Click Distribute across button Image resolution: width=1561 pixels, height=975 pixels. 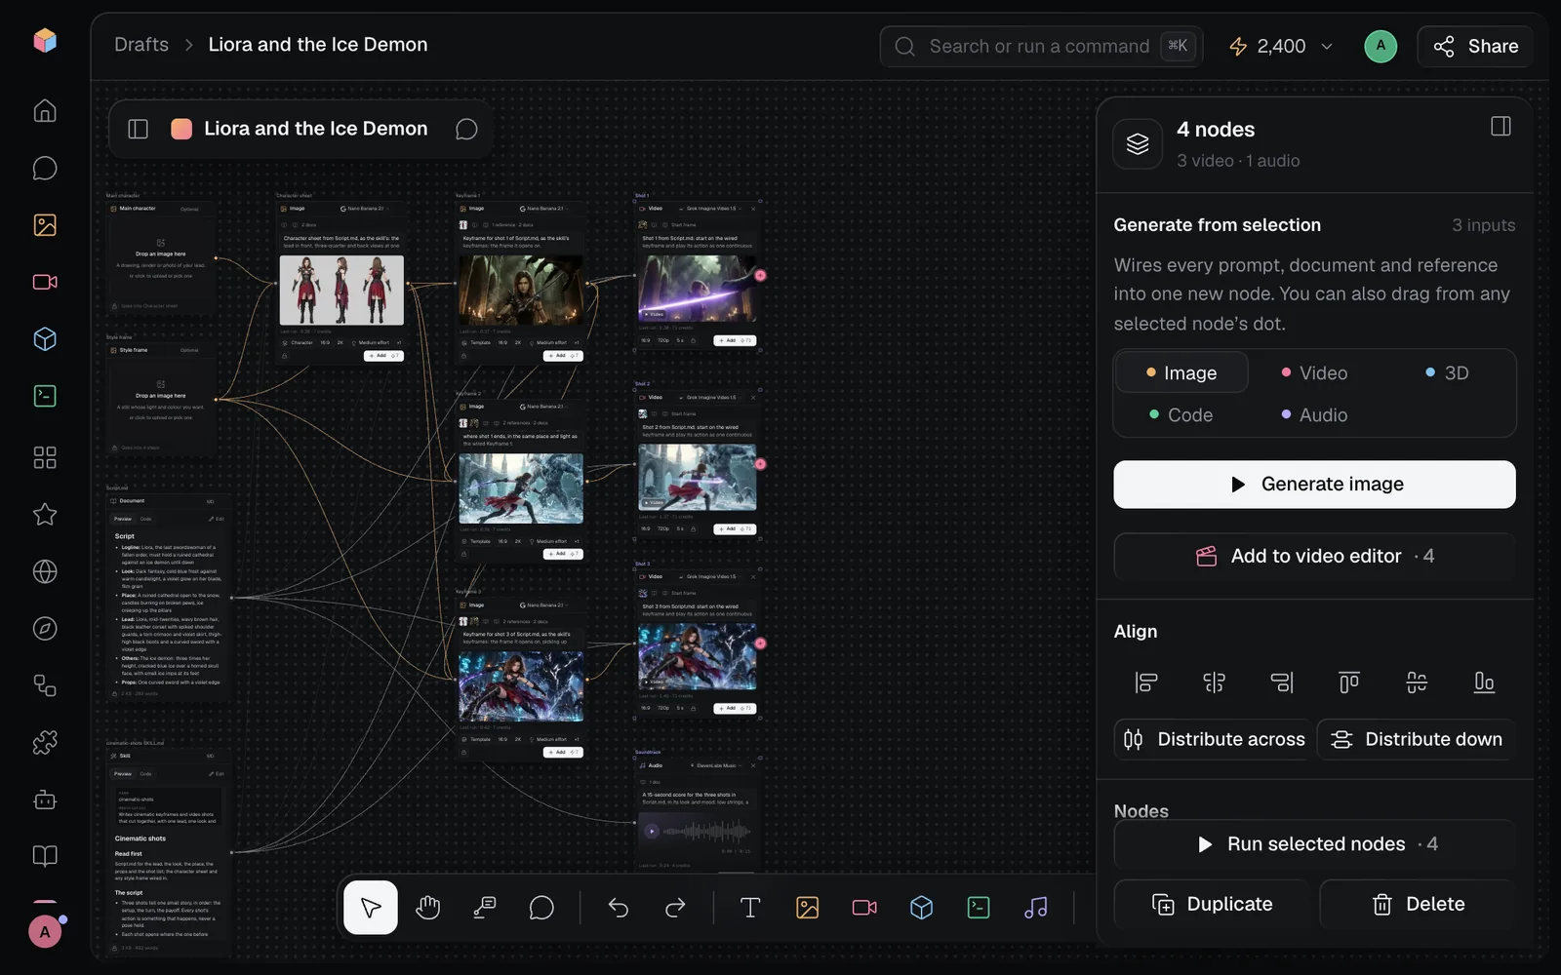1213,739
